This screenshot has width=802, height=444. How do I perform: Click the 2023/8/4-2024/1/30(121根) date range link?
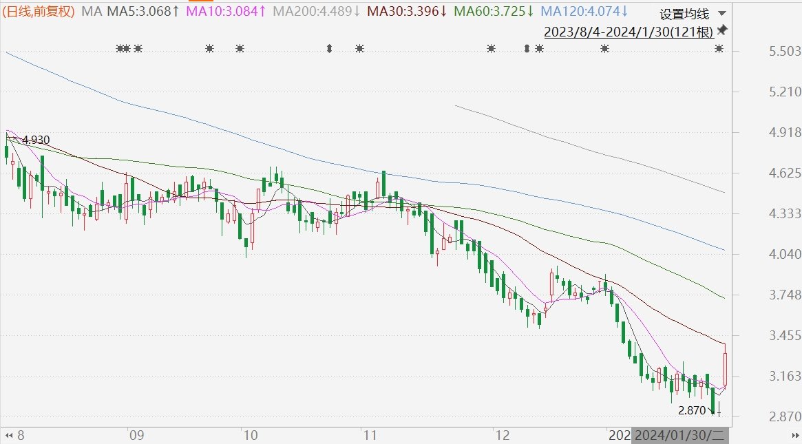tap(629, 32)
